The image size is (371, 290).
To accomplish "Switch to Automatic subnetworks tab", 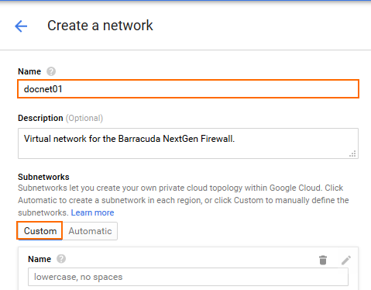I will [90, 231].
